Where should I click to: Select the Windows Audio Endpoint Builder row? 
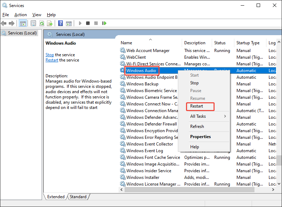198,77
